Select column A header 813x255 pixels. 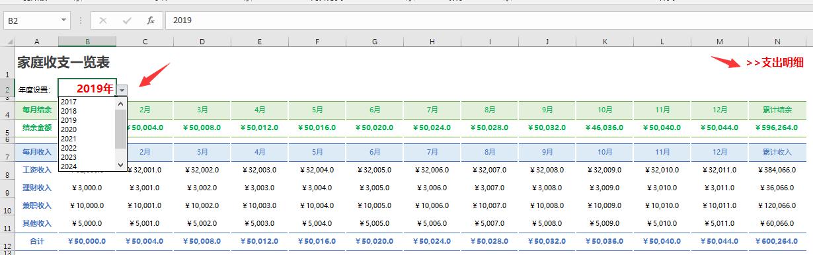pyautogui.click(x=36, y=42)
